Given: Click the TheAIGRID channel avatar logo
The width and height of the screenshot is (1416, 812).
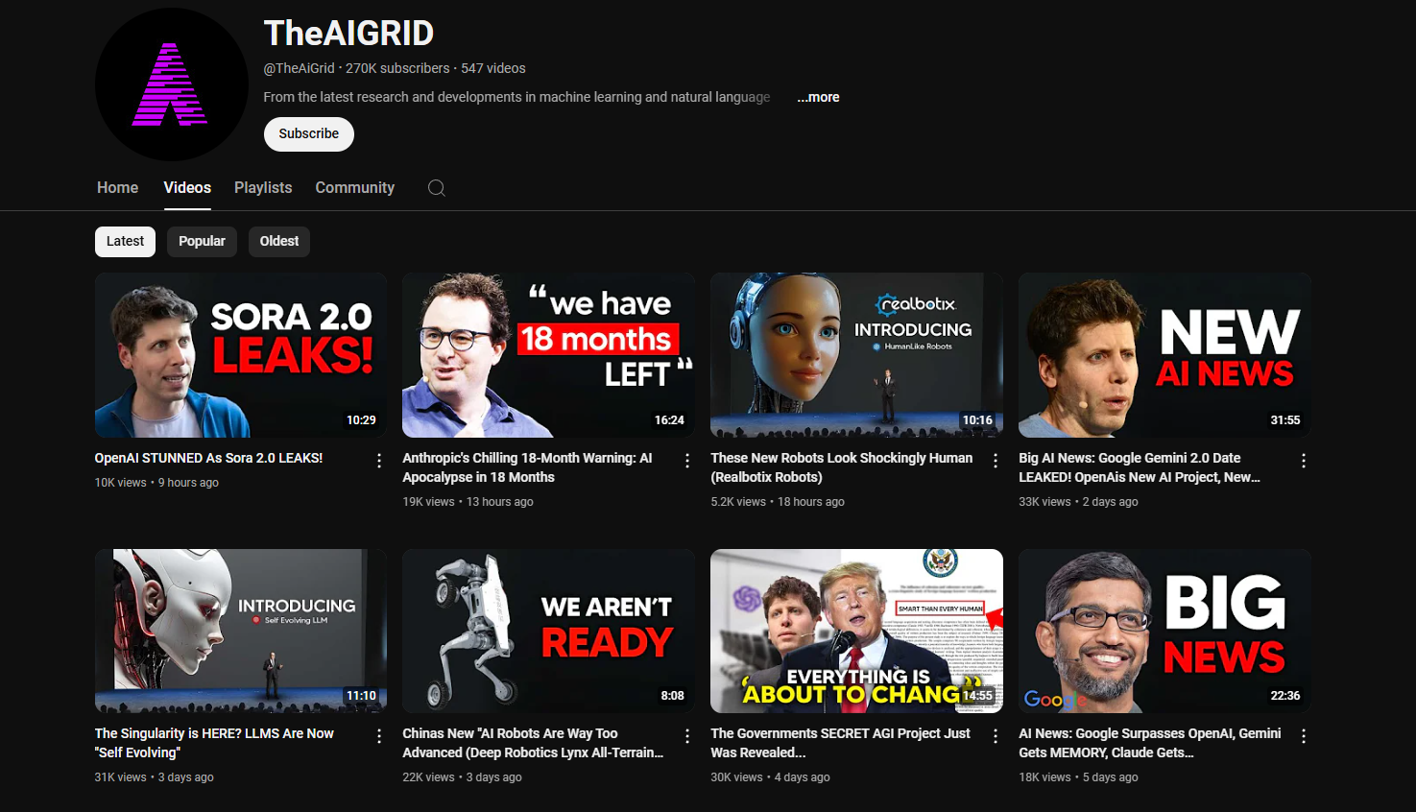Looking at the screenshot, I should click(x=171, y=84).
